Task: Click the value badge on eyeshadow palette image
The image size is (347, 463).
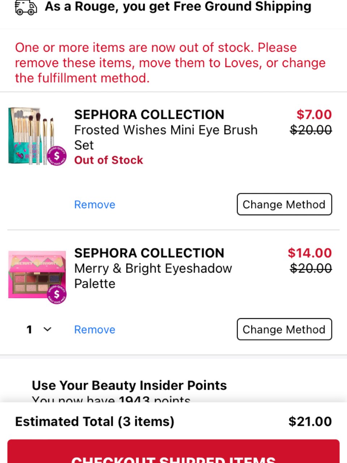Action: [x=57, y=294]
